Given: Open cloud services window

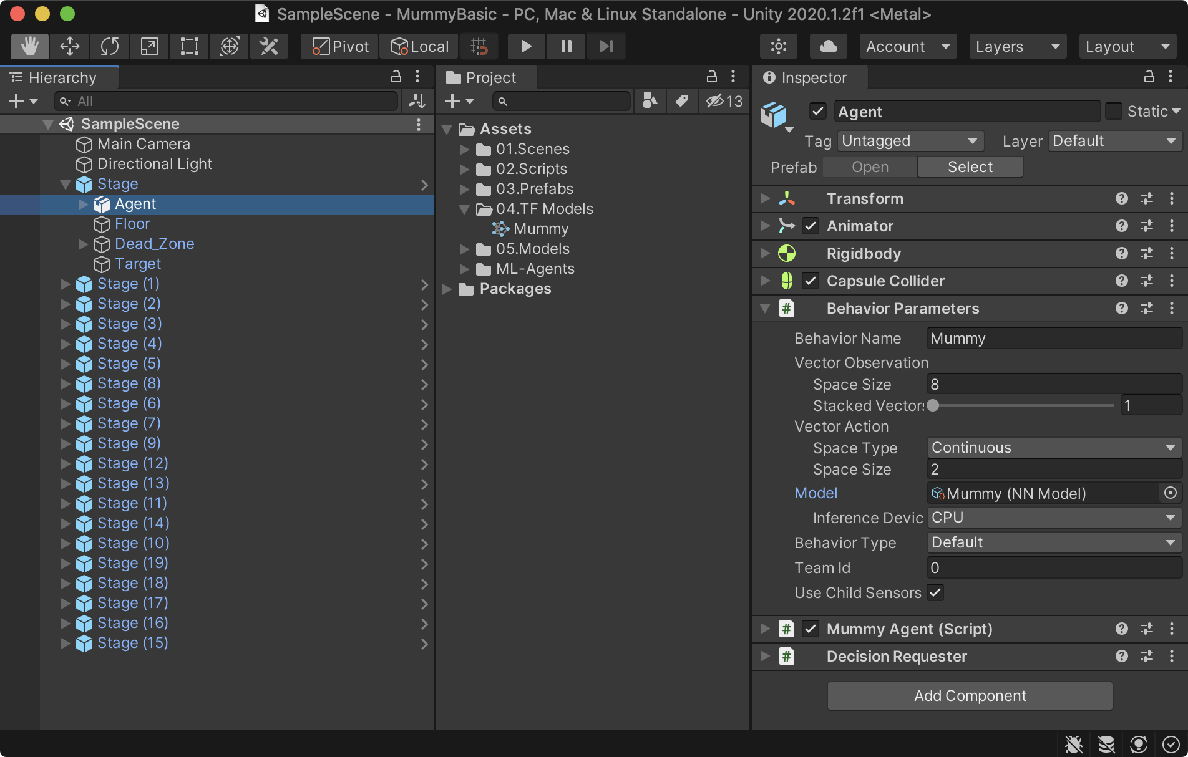Looking at the screenshot, I should (828, 46).
